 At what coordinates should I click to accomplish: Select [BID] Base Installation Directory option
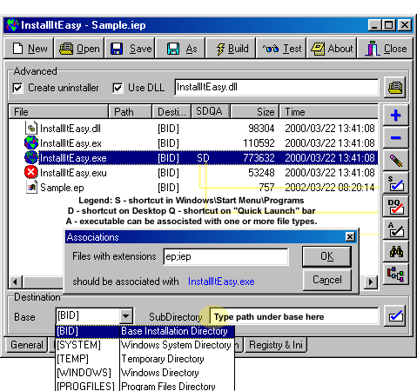point(145,331)
